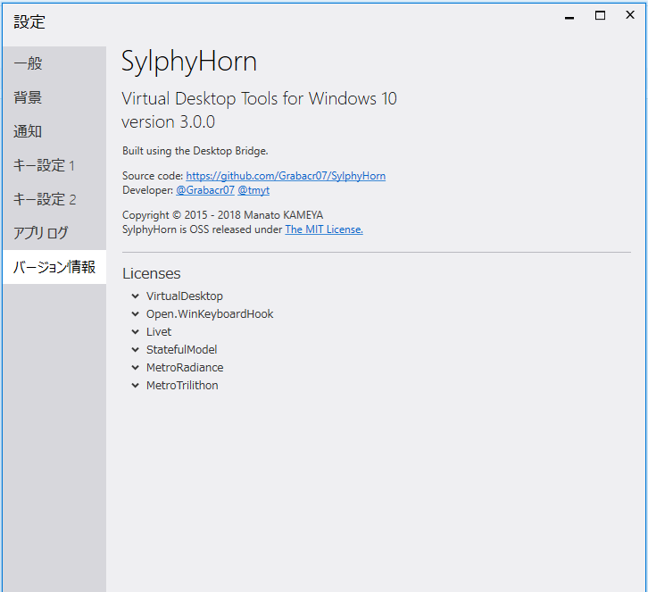Image resolution: width=648 pixels, height=592 pixels.
Task: Open the @tmyt developer link
Action: pos(253,190)
